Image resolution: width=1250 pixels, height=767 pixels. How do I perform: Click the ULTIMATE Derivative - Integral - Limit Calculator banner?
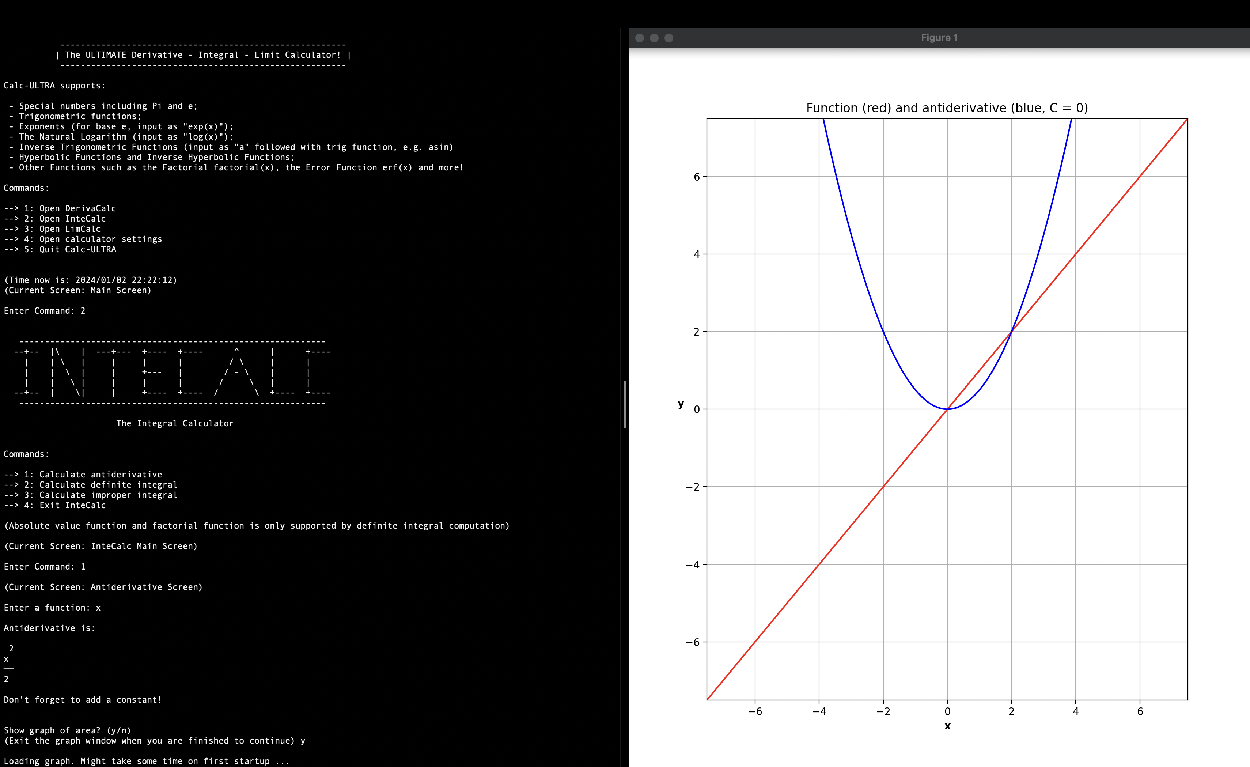tap(203, 55)
